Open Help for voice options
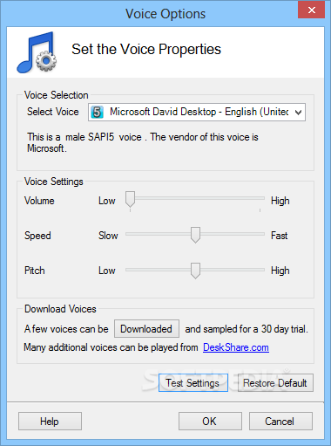Viewport: 331px width, 446px height. [50, 421]
